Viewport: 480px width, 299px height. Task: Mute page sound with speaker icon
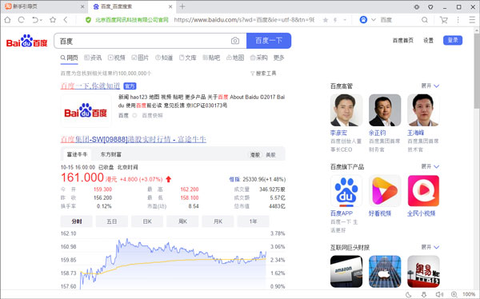pyautogui.click(x=439, y=295)
